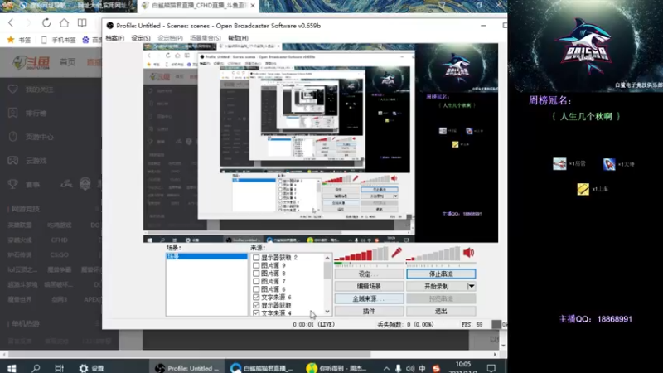
Task: Open the 云游戏 gamepad icon in sidebar
Action: click(x=13, y=160)
